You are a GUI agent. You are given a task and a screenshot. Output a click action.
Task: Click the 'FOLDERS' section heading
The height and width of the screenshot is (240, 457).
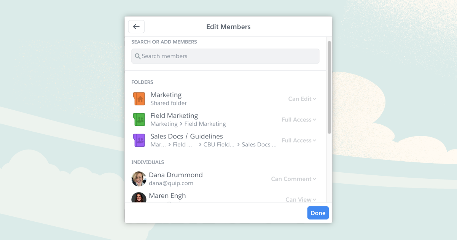(142, 82)
